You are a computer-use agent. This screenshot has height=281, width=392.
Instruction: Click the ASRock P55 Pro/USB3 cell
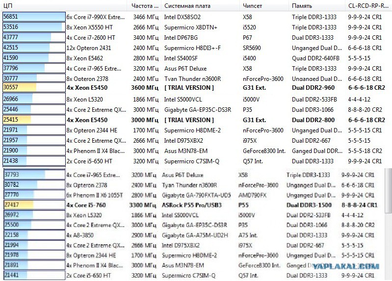191,205
